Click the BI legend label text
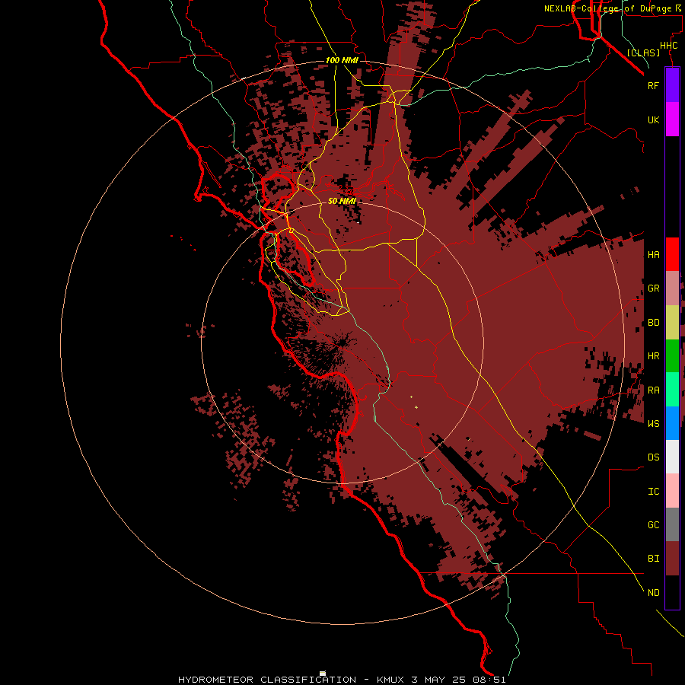This screenshot has height=685, width=685. [x=653, y=559]
